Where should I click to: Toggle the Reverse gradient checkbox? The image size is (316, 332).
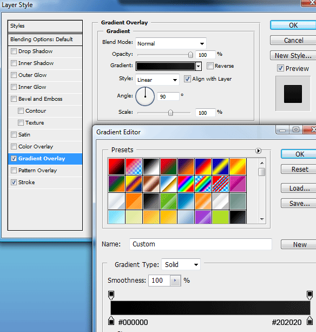[210, 66]
